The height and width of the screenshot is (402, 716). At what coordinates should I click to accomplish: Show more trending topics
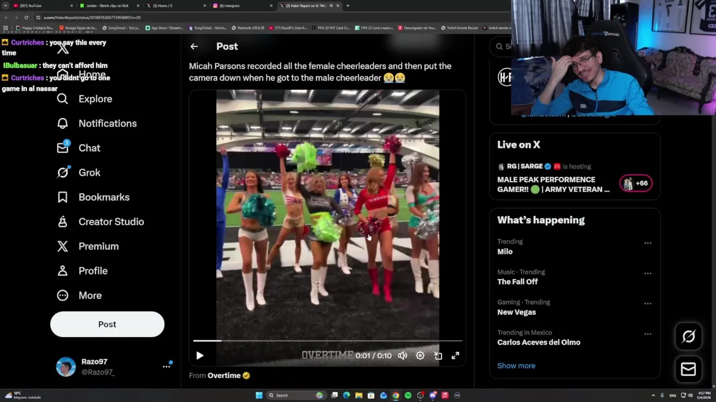(516, 366)
